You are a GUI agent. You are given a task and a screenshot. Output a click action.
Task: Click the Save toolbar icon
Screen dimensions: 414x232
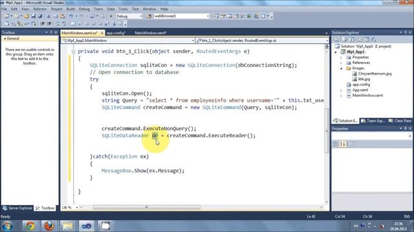[33, 16]
